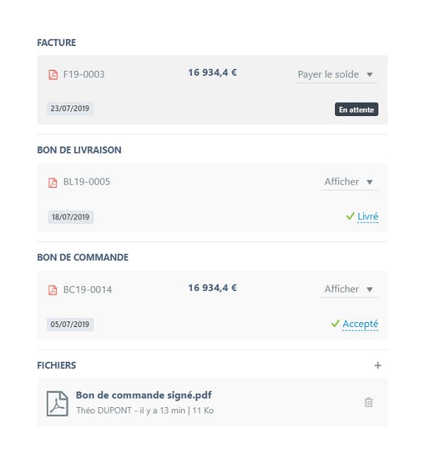
Task: Click the PDF icon beside F19-0003
Action: pyautogui.click(x=52, y=74)
